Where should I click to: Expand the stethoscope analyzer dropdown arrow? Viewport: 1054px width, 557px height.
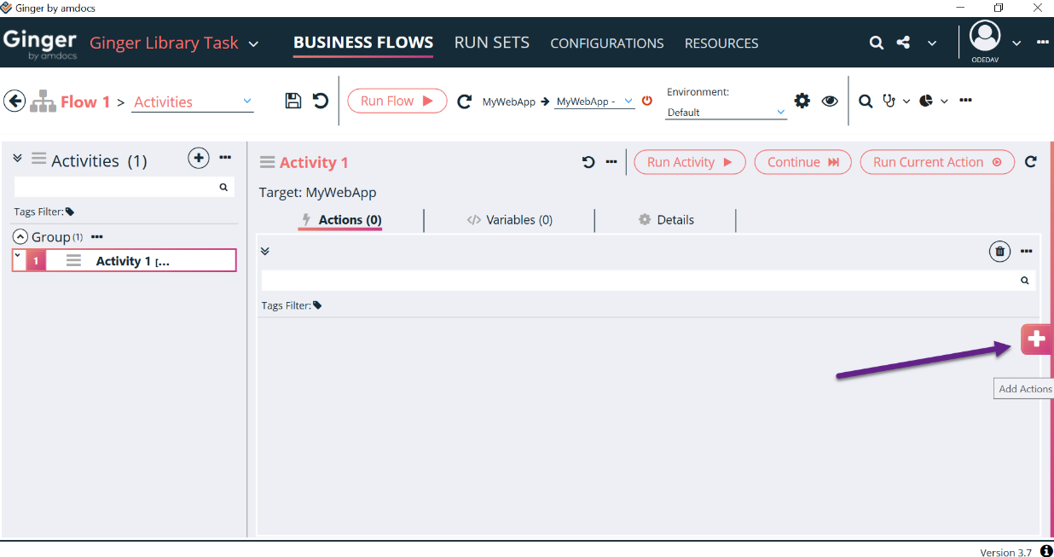(x=906, y=101)
